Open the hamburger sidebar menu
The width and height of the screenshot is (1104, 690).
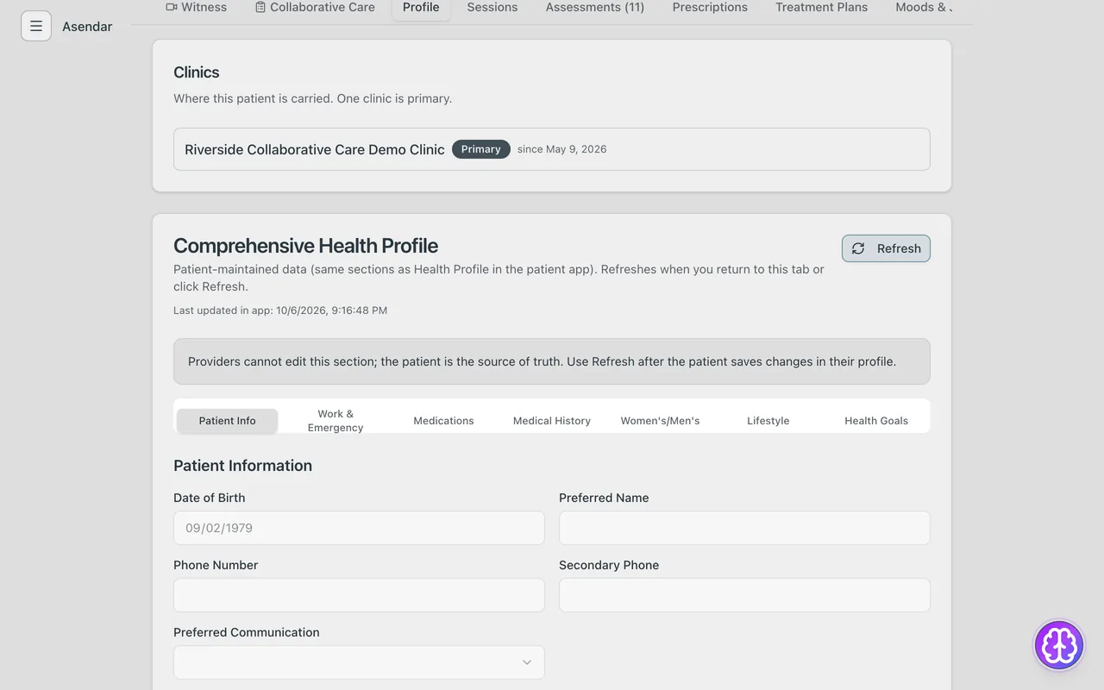coord(36,26)
